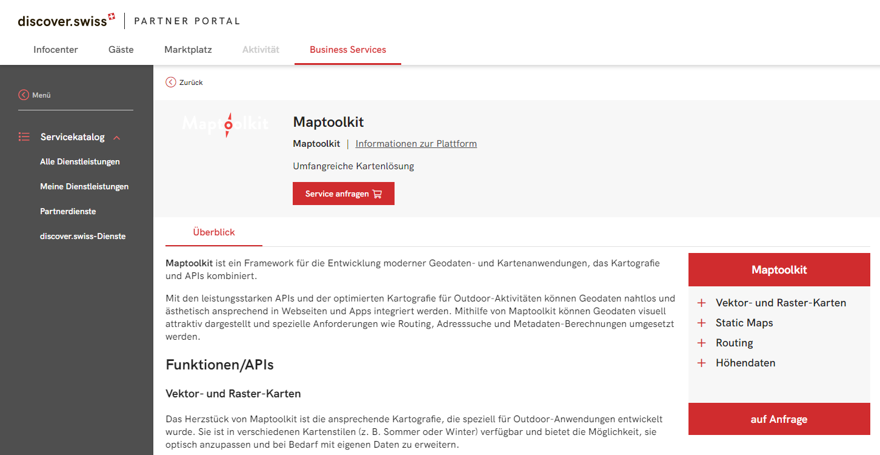Click the Vektor- und Raster-Karten subheading

click(x=233, y=394)
